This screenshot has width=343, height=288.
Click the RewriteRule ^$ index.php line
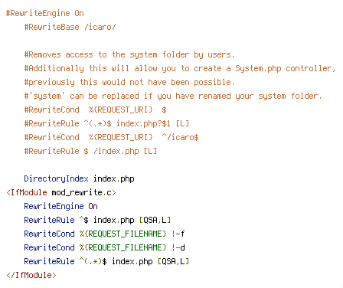pyautogui.click(x=97, y=220)
